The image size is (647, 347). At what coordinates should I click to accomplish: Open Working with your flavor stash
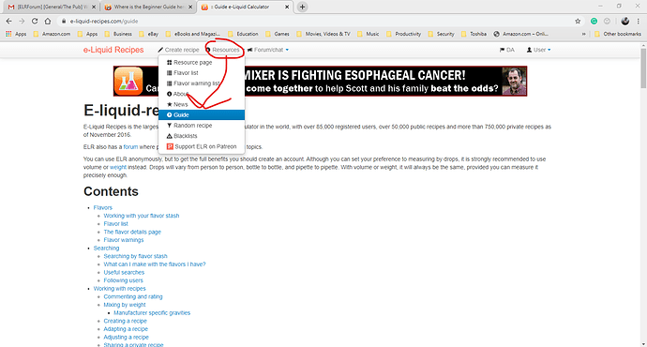[x=141, y=216]
